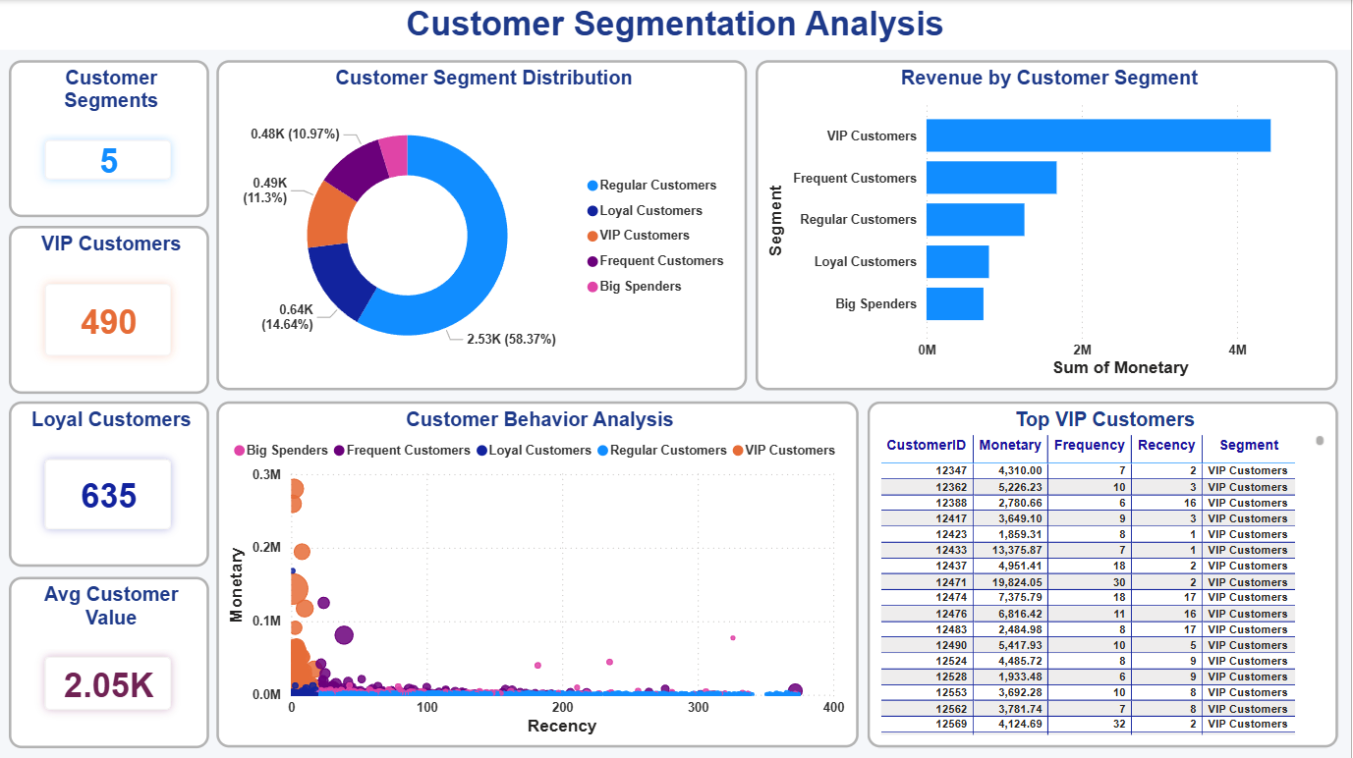Click the Loyal Customers card value 635

click(109, 496)
